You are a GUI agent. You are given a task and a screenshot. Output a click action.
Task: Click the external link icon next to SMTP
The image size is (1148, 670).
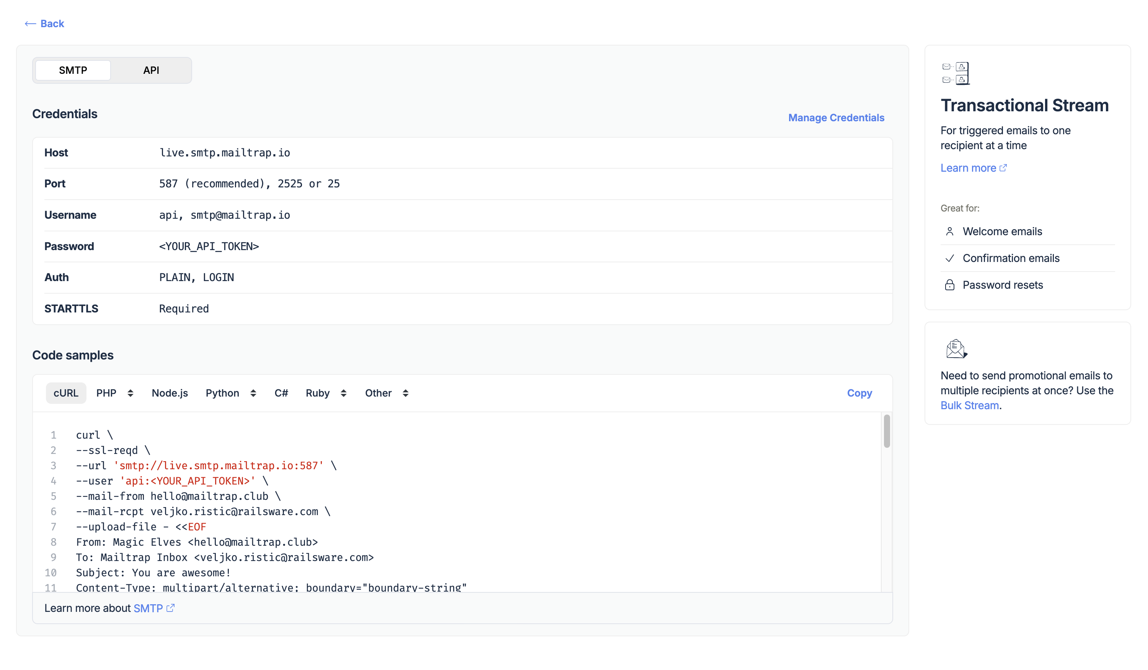click(x=170, y=608)
